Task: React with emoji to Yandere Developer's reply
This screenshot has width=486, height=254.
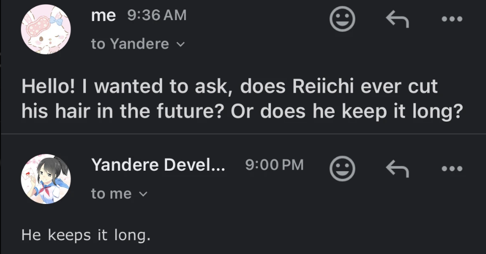Action: (342, 169)
